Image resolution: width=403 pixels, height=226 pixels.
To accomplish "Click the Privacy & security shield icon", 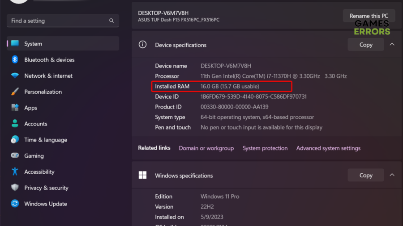I will click(15, 188).
